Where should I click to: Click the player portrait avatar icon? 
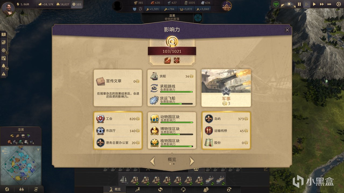coord(8,8)
